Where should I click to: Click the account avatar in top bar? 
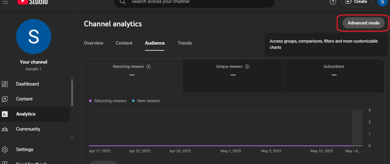[382, 2]
